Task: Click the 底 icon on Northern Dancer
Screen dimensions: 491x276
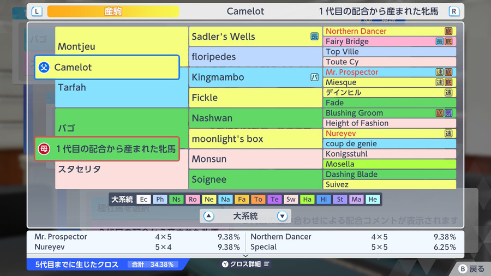Action: pos(448,31)
